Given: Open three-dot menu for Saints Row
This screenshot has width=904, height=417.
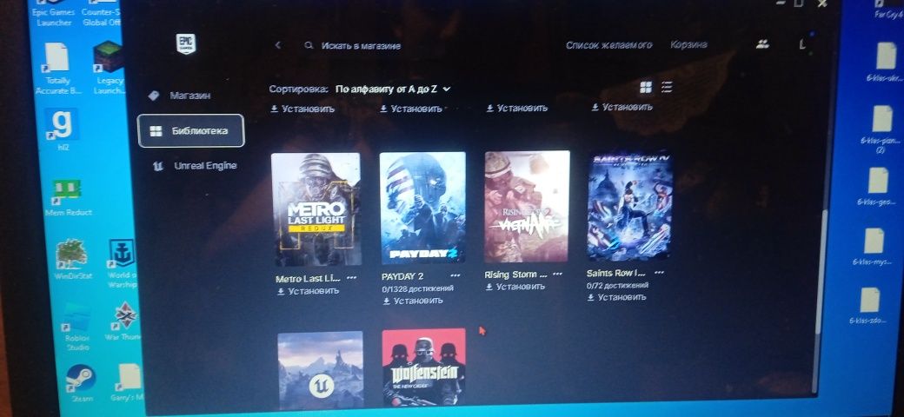Looking at the screenshot, I should 660,272.
